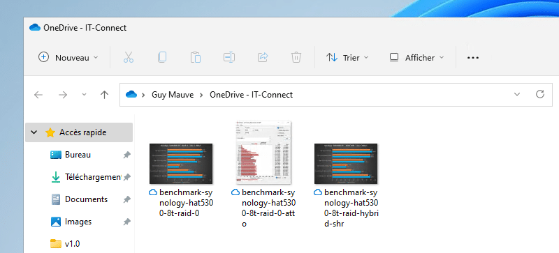Click the Delete trash can icon
The width and height of the screenshot is (559, 253).
(296, 57)
